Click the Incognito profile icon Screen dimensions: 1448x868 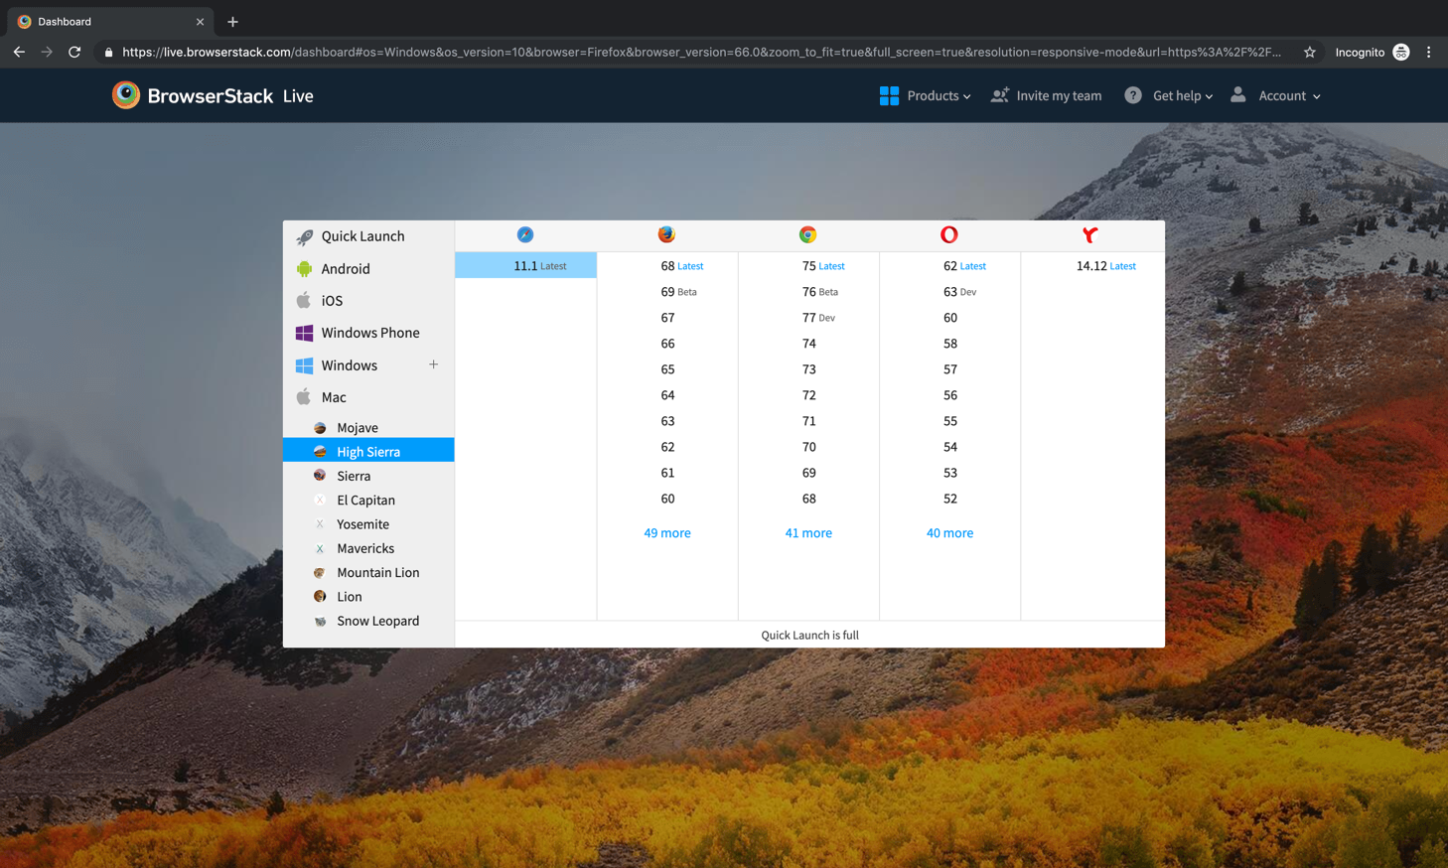[x=1401, y=52]
